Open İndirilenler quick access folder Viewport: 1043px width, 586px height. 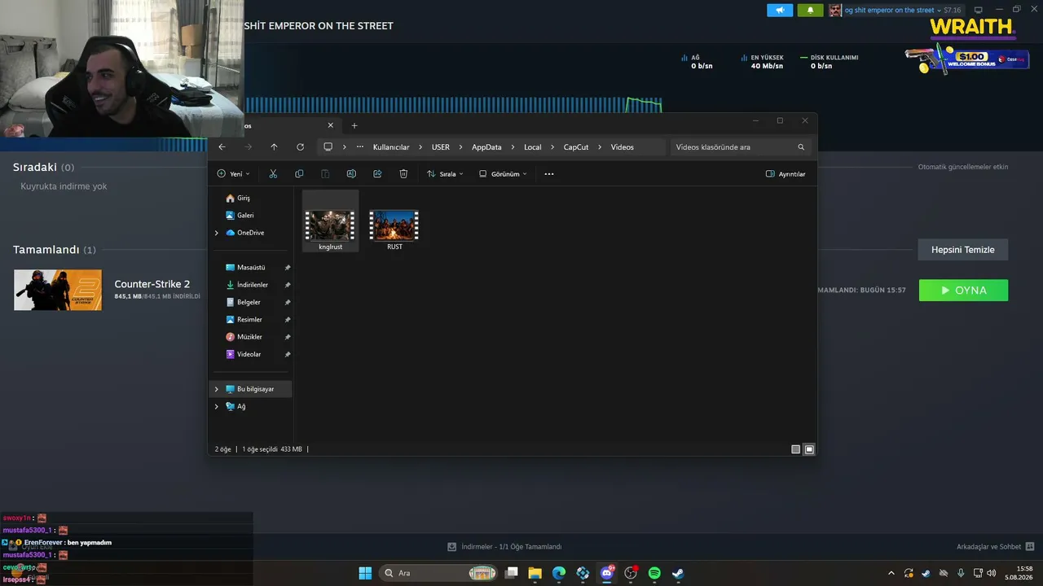coord(251,285)
